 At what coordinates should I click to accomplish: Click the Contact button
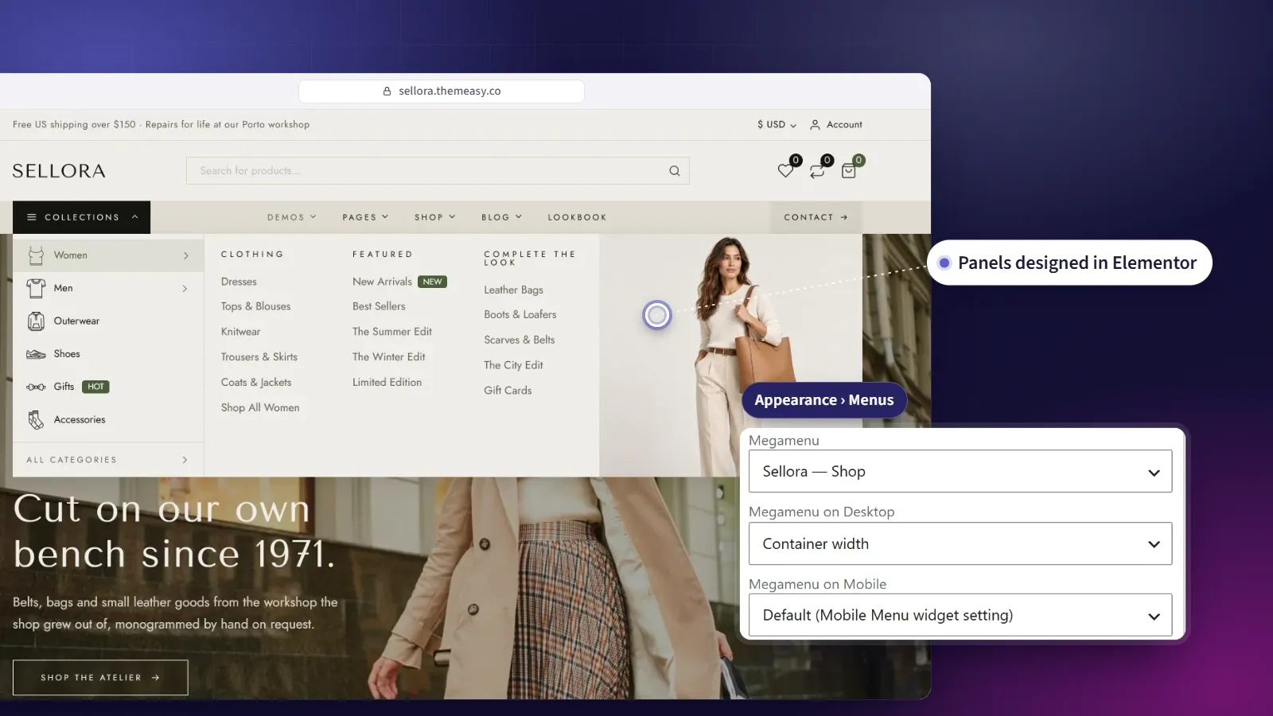(816, 217)
